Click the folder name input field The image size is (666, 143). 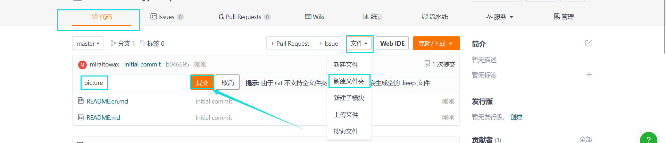(132, 82)
